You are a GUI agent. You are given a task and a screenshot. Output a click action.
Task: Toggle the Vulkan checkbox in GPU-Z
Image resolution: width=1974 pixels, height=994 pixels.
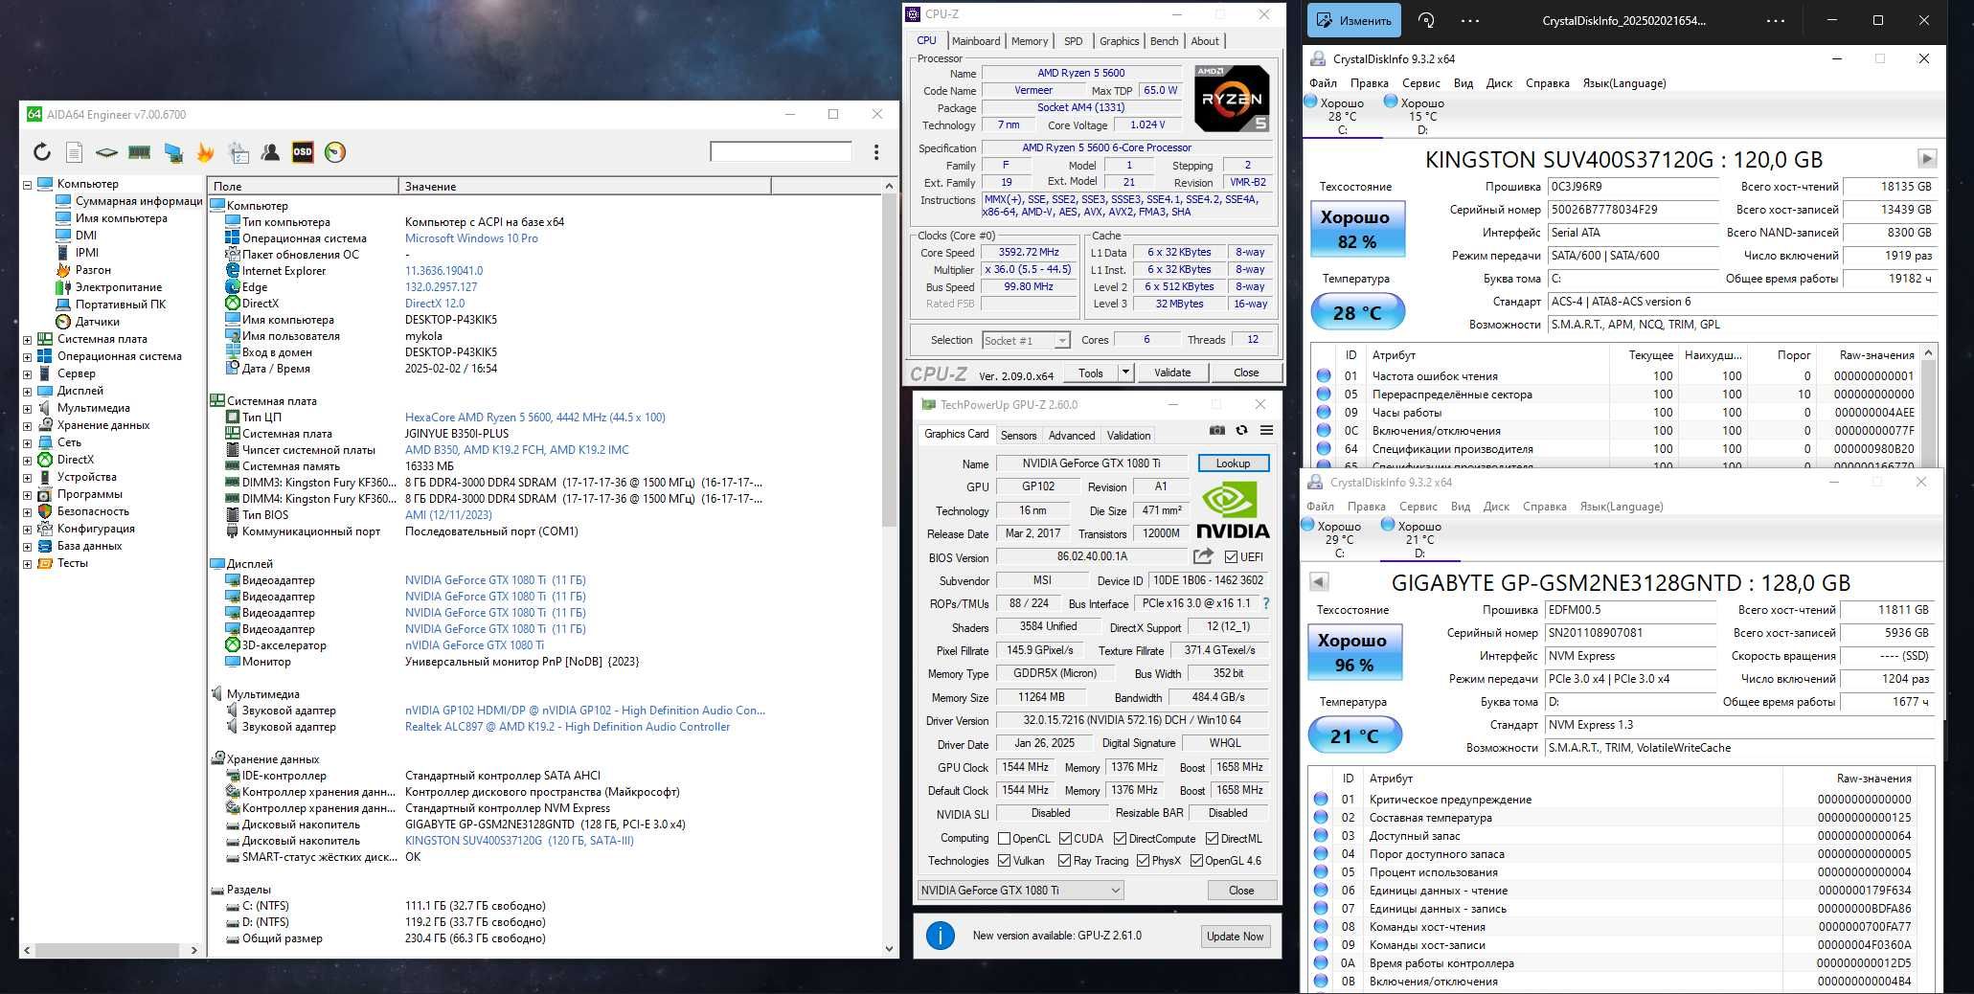click(1004, 860)
